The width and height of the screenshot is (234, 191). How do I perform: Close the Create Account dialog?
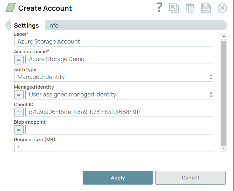(222, 8)
